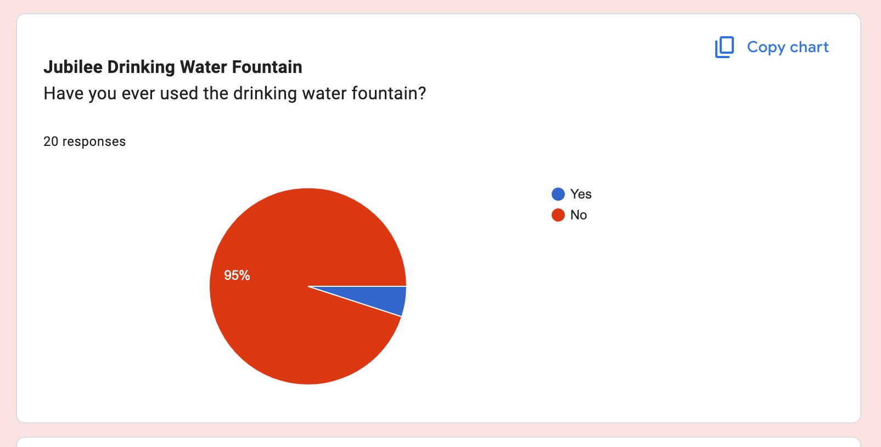Select the blue Yes legend dot

point(558,194)
